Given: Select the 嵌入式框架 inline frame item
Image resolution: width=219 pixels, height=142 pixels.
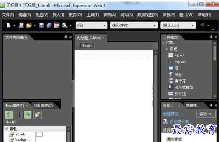Looking at the screenshot, I should click(181, 88).
